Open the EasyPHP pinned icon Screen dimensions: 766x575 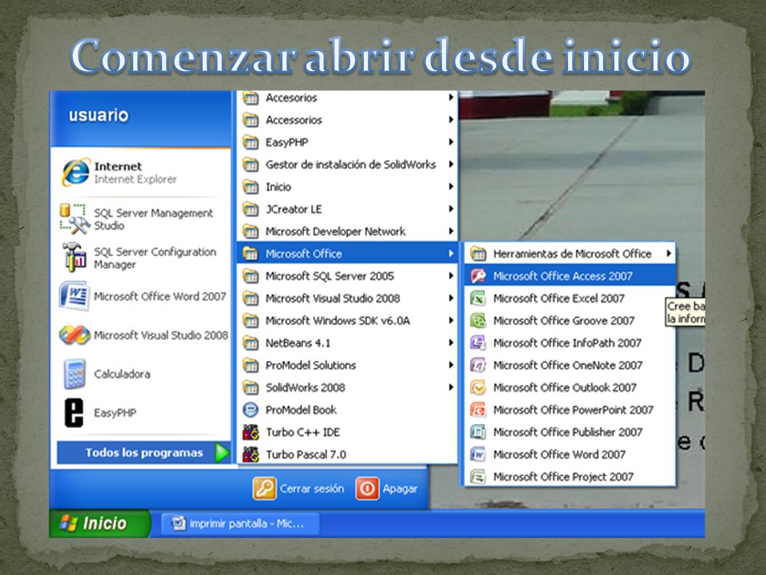(x=74, y=413)
